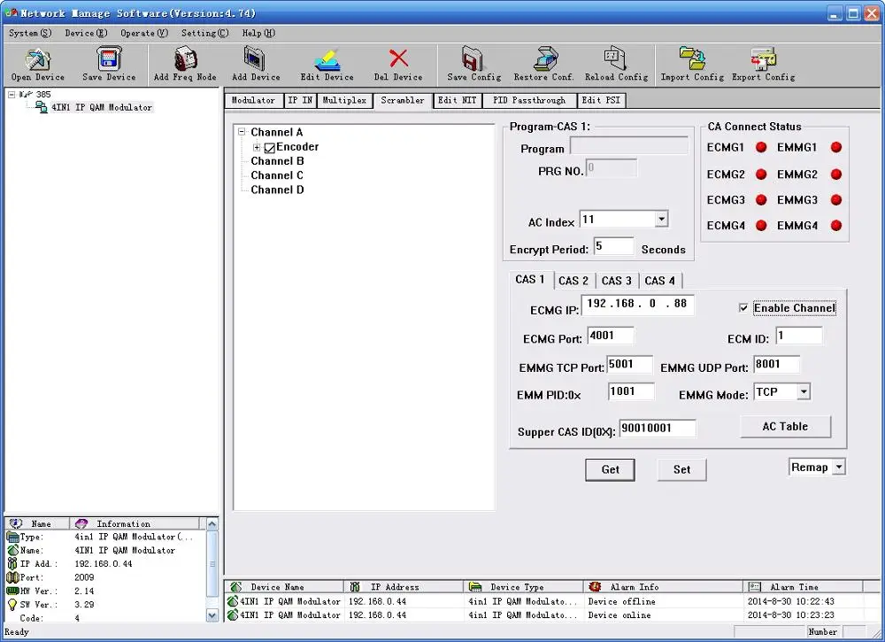Click the Export Config toolbar icon
Image resolution: width=885 pixels, height=642 pixels.
click(763, 60)
